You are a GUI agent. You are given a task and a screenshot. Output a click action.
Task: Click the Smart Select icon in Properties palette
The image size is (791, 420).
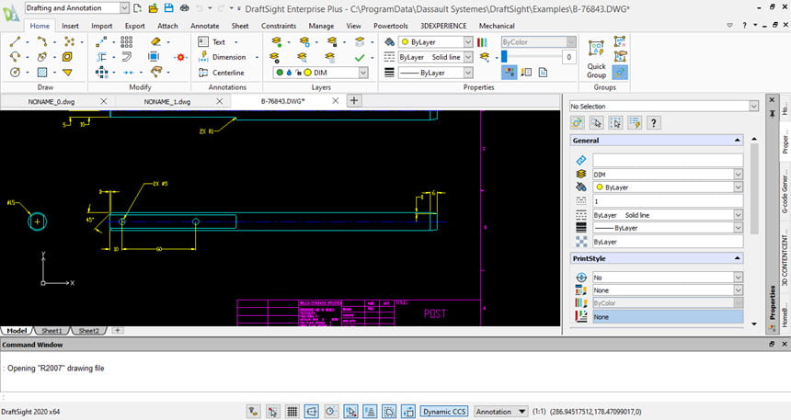tap(635, 122)
